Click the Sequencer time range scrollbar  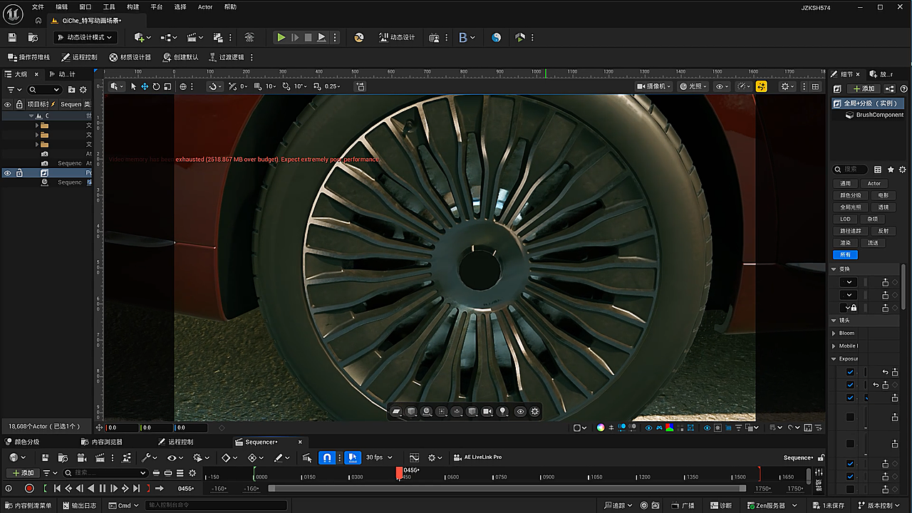click(x=507, y=488)
